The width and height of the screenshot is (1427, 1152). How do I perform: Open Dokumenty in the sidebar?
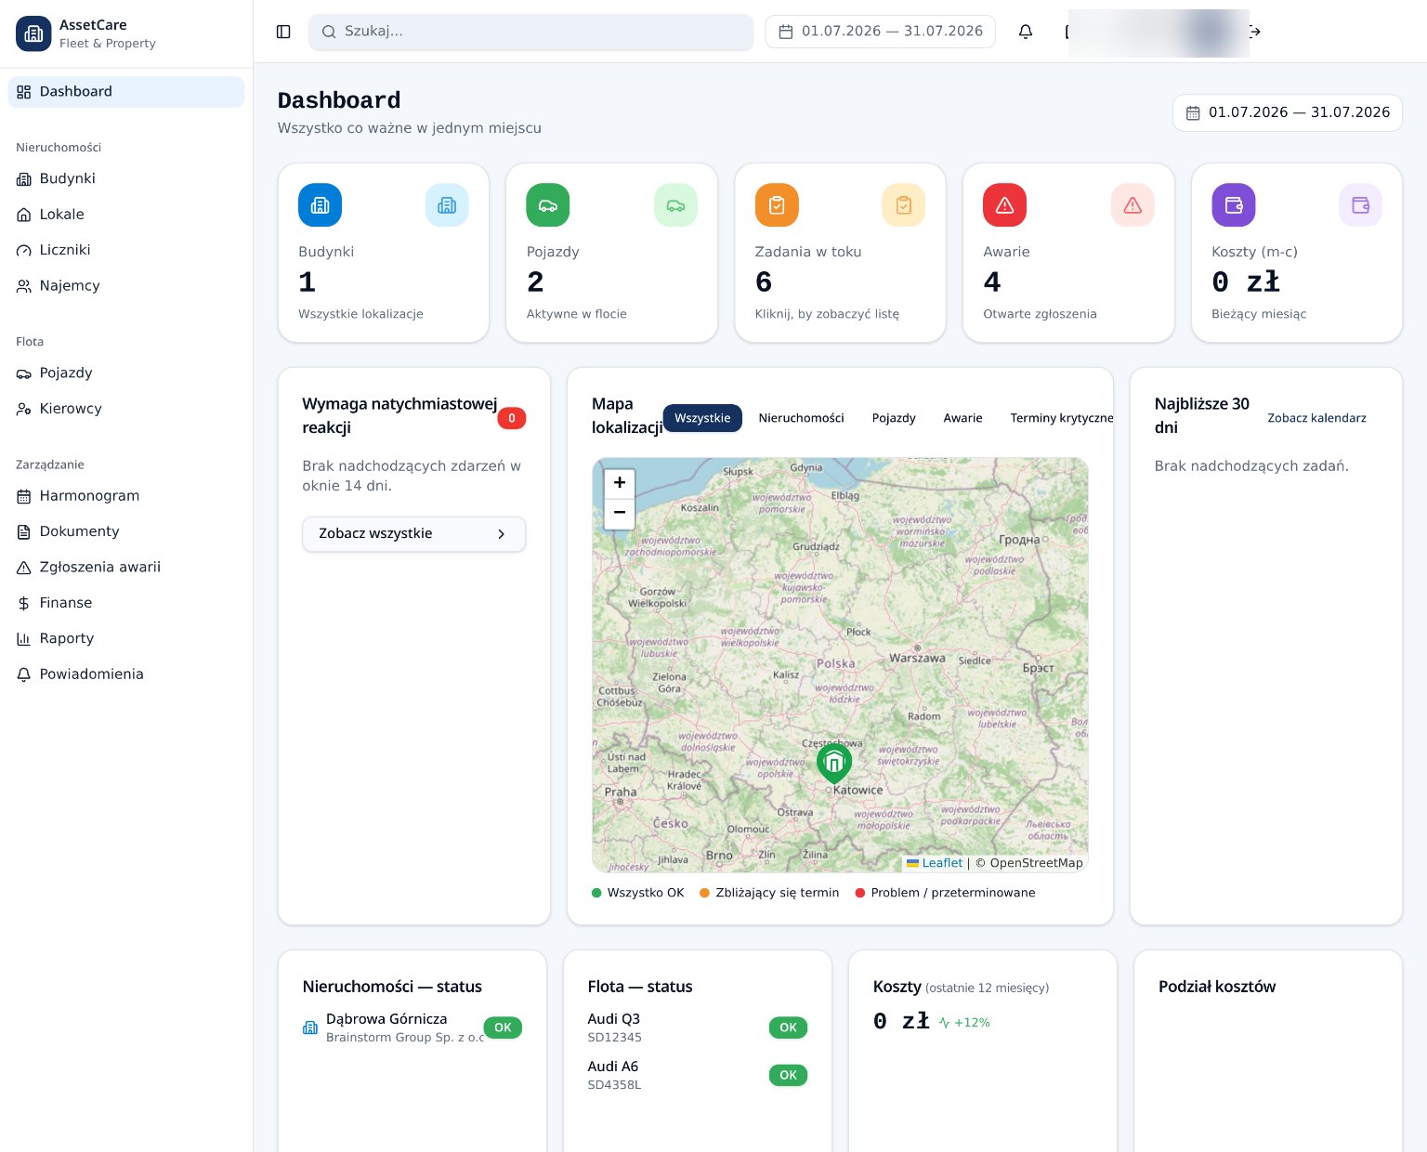126,531
